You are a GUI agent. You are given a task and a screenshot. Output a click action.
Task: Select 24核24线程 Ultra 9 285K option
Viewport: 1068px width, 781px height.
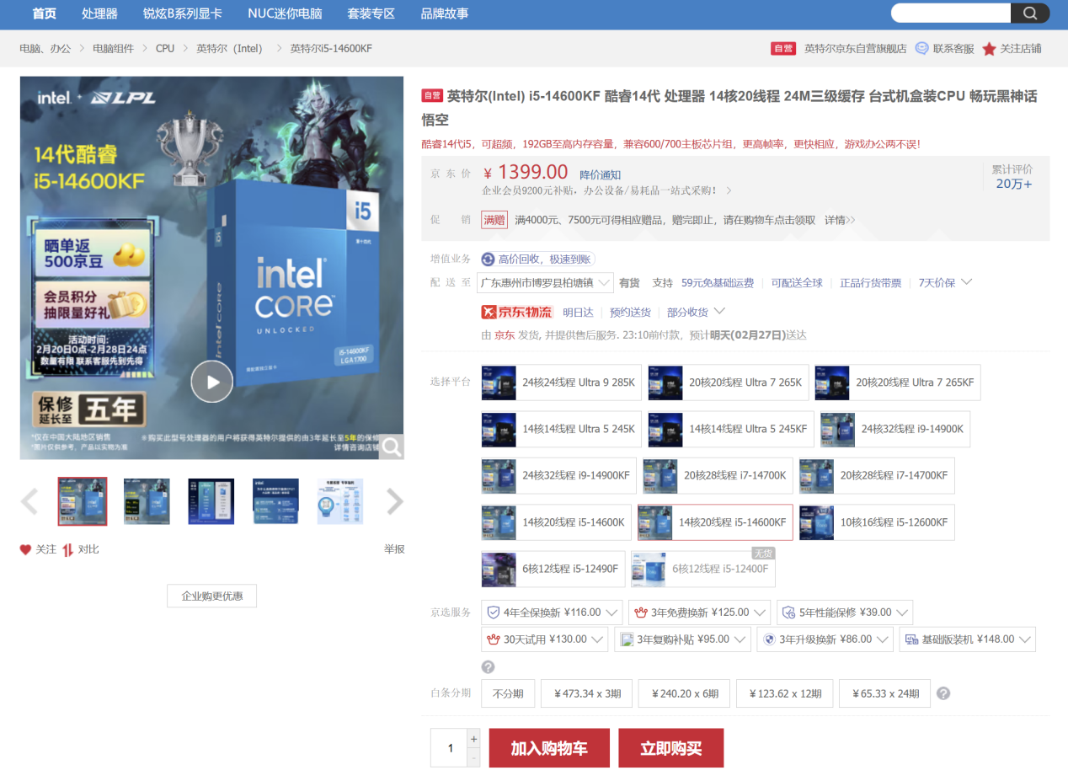(561, 382)
